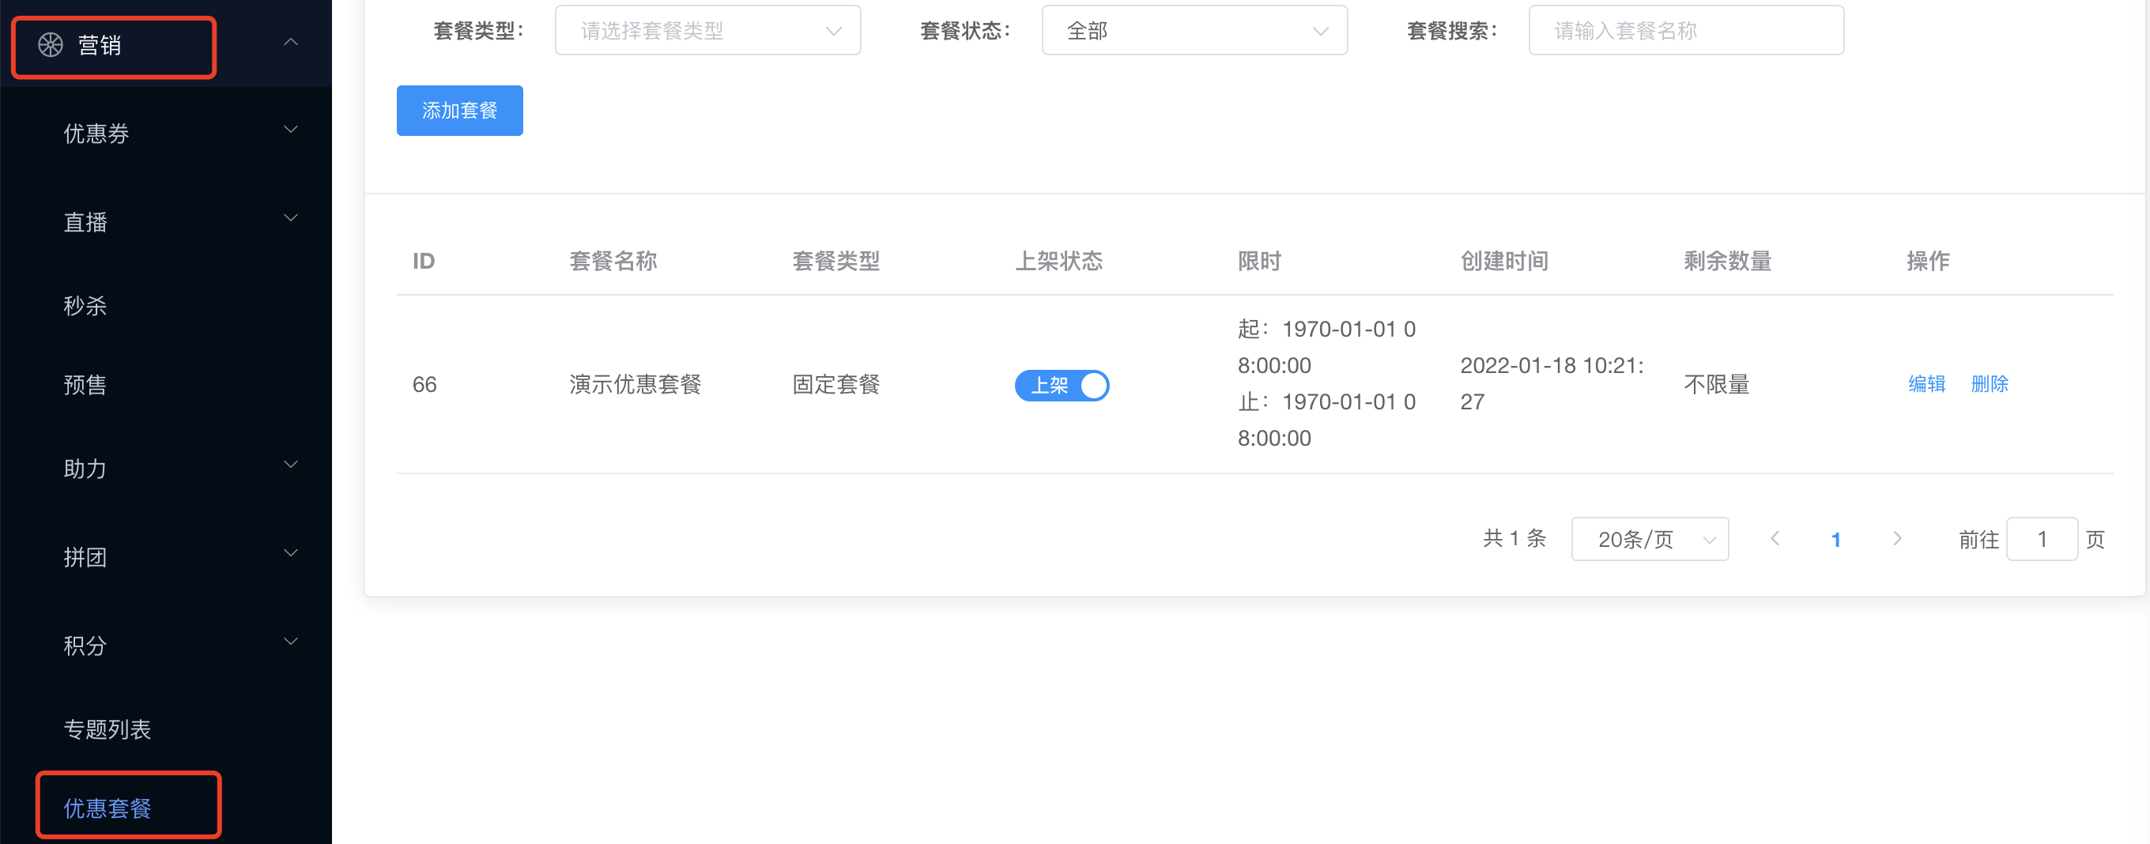Open the 套餐状态 dropdown showing 全部
This screenshot has height=844, width=2150.
click(1194, 31)
